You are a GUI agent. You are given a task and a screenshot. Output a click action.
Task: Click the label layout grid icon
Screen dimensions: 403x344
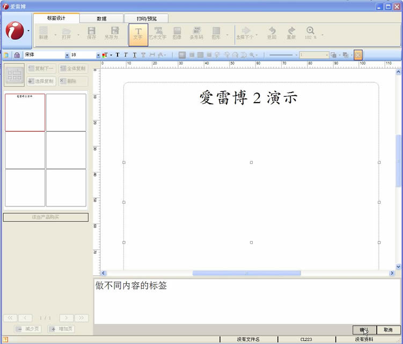click(14, 75)
